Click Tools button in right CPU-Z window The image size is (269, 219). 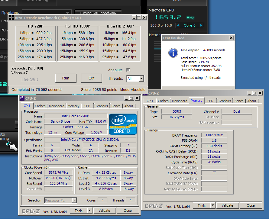[202, 205]
